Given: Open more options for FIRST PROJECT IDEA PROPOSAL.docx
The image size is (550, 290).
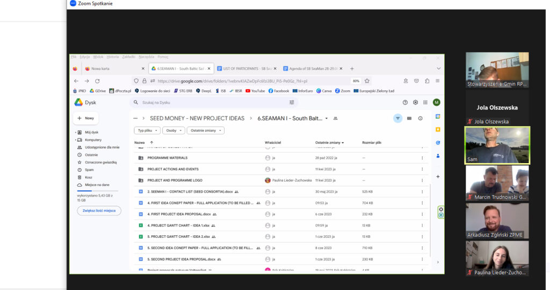Looking at the screenshot, I should [422, 214].
